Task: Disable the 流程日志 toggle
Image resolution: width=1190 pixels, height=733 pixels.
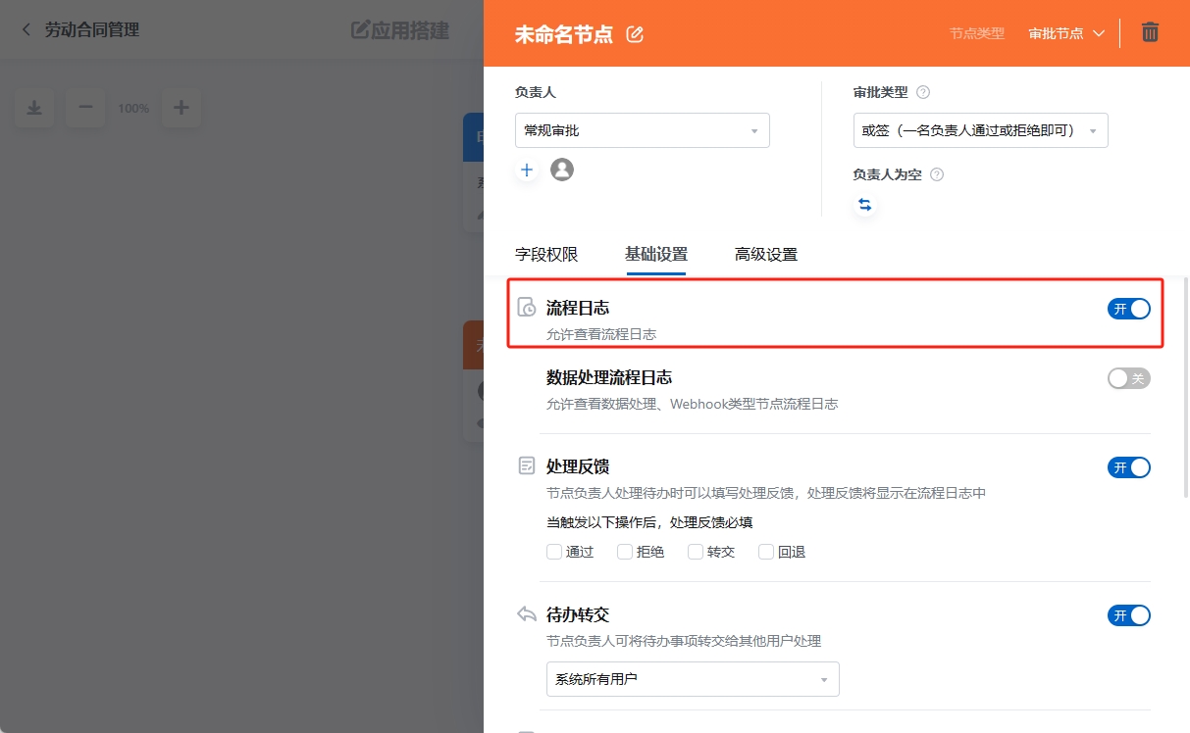Action: pos(1128,308)
